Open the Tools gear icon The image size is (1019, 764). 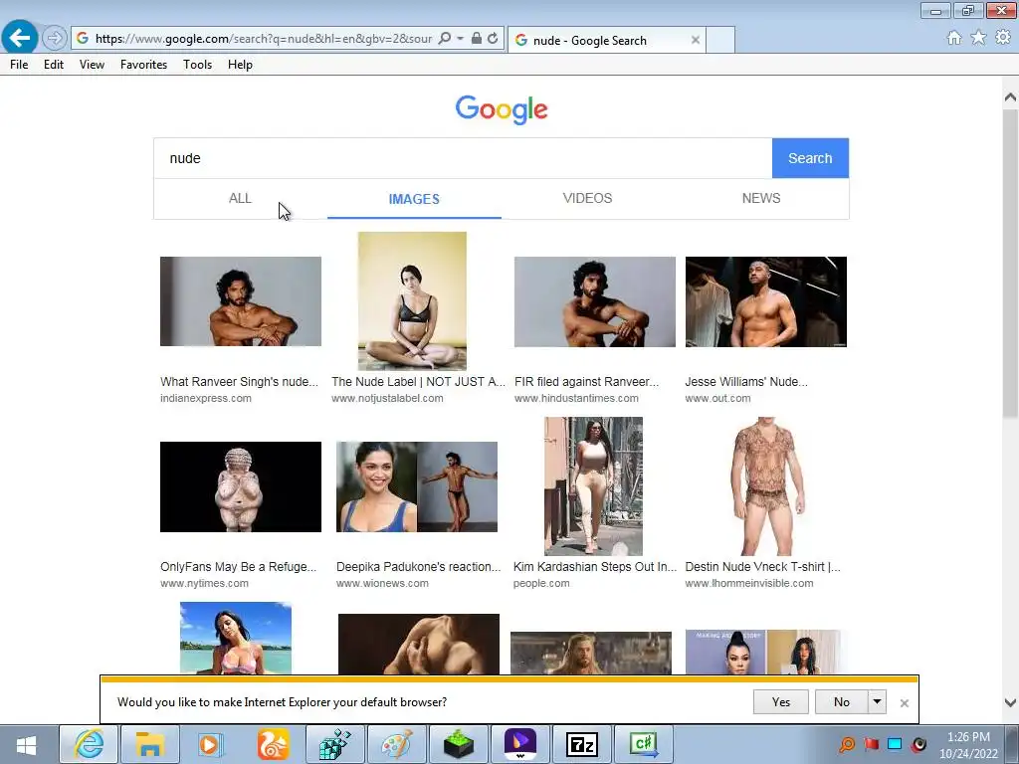[1003, 38]
